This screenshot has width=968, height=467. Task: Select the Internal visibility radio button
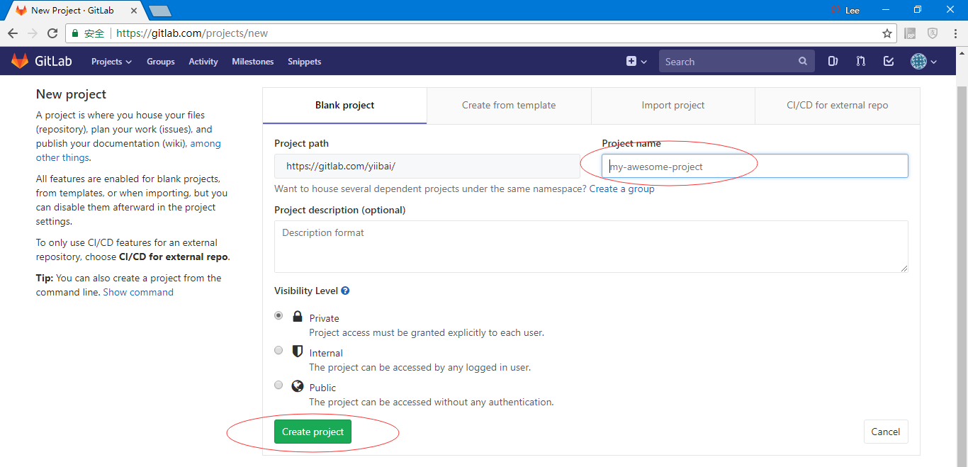[278, 350]
